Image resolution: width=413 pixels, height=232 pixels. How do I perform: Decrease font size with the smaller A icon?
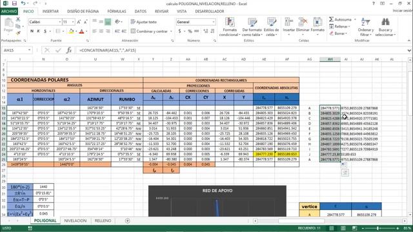click(x=86, y=22)
